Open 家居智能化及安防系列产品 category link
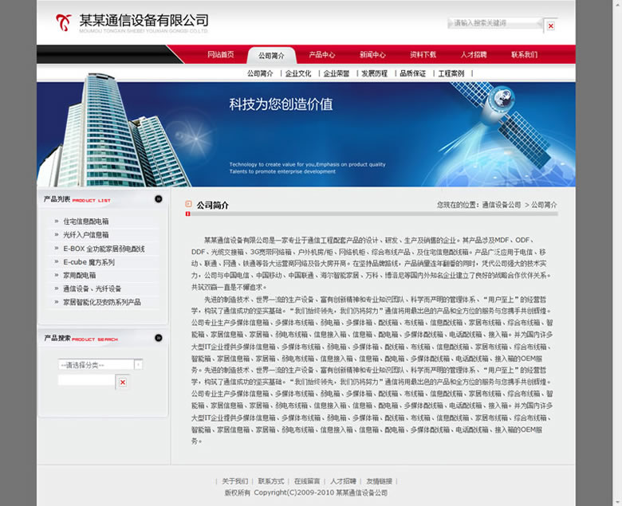Image resolution: width=622 pixels, height=506 pixels. [x=102, y=303]
